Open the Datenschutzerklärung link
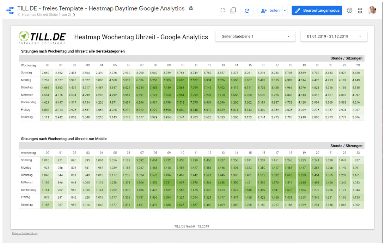Viewport: 385px width, 246px height. tap(25, 233)
